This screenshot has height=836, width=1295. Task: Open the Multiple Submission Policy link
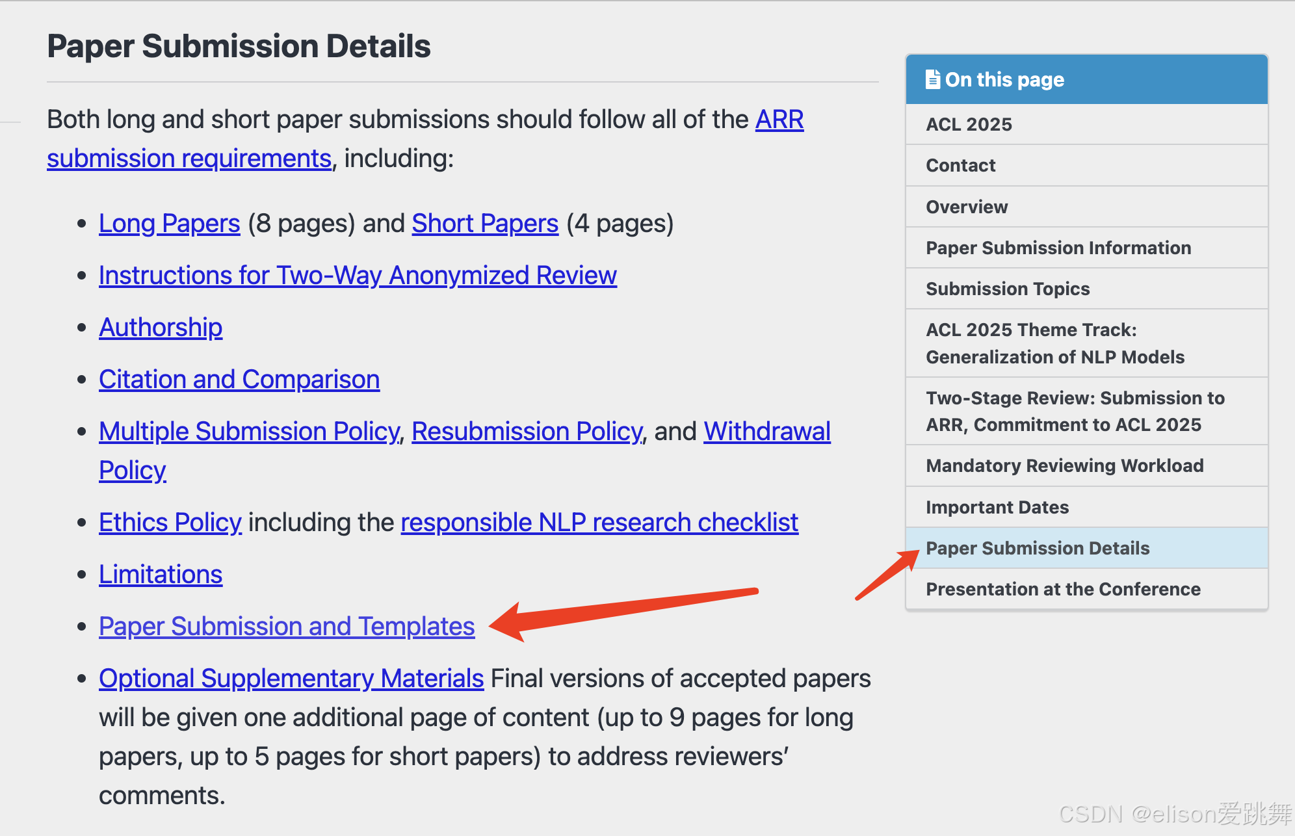click(x=249, y=432)
